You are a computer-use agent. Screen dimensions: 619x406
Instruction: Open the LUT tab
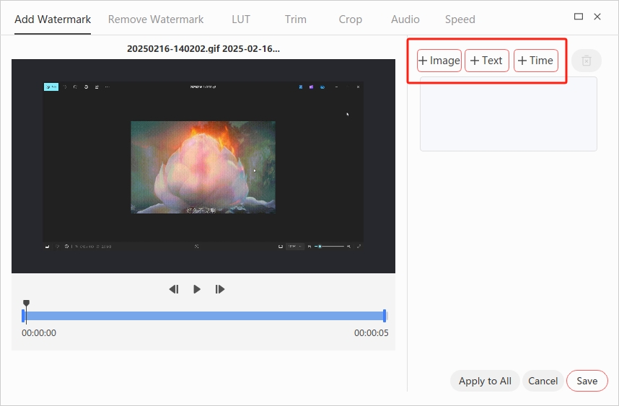click(241, 19)
